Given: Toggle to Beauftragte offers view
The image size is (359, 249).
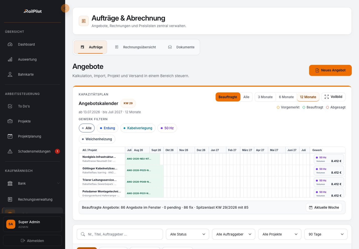Looking at the screenshot, I should (x=228, y=97).
